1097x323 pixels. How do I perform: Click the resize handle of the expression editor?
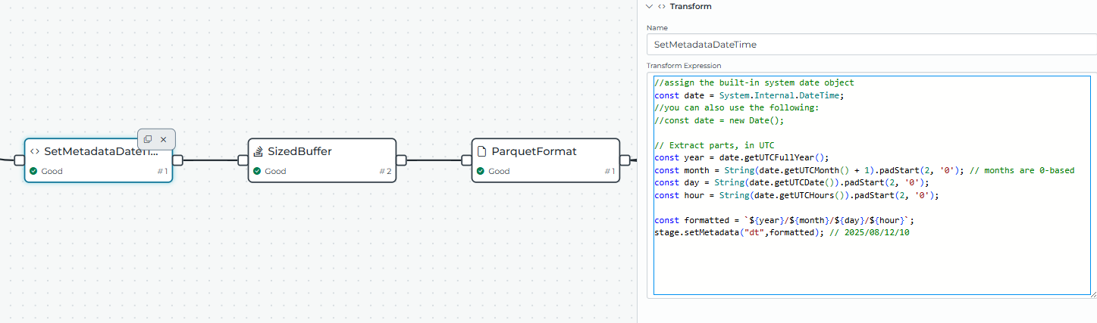pos(1092,293)
